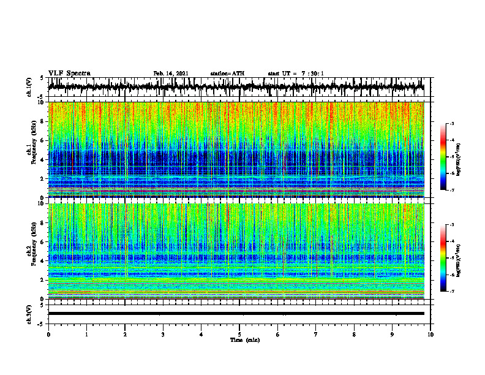Image resolution: width=485 pixels, height=375 pixels.
Task: Click the "station= ATH" header label
Action: [227, 74]
